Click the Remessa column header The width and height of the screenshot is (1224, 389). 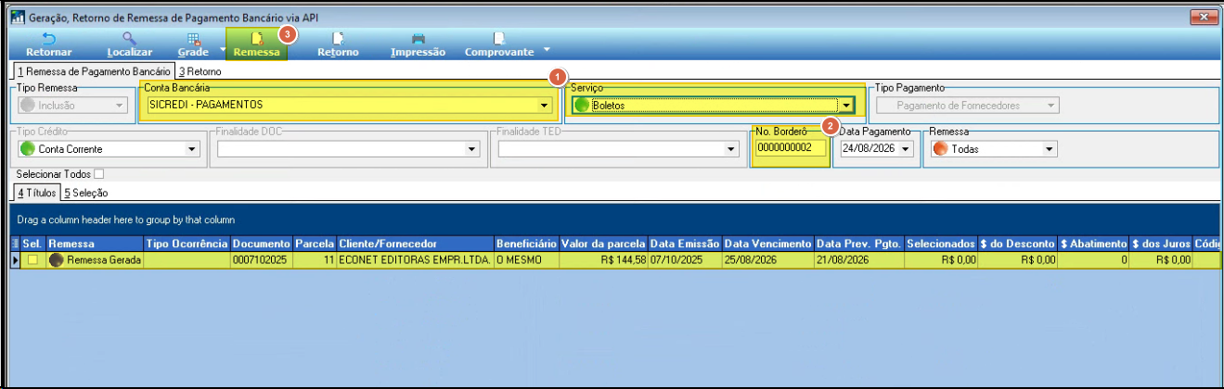[x=95, y=243]
